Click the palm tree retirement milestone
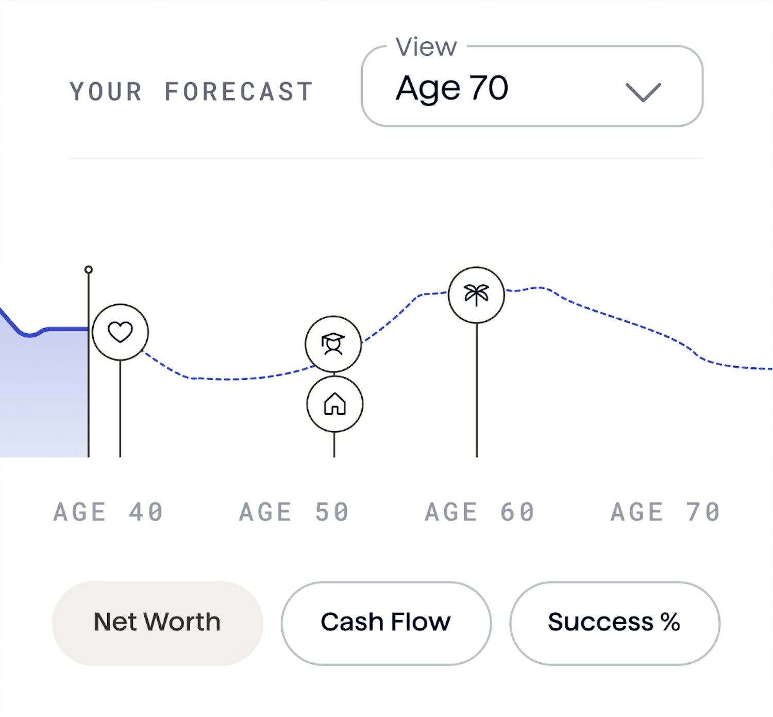 point(477,295)
